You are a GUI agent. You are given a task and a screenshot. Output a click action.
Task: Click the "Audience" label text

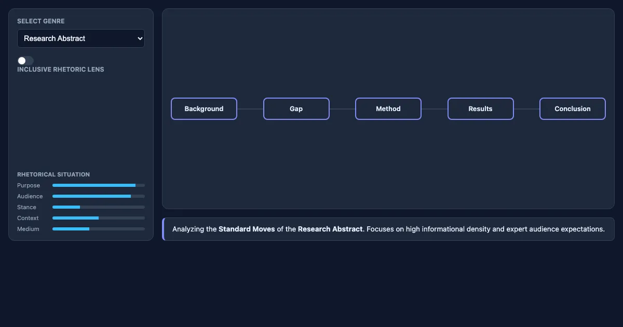[30, 196]
